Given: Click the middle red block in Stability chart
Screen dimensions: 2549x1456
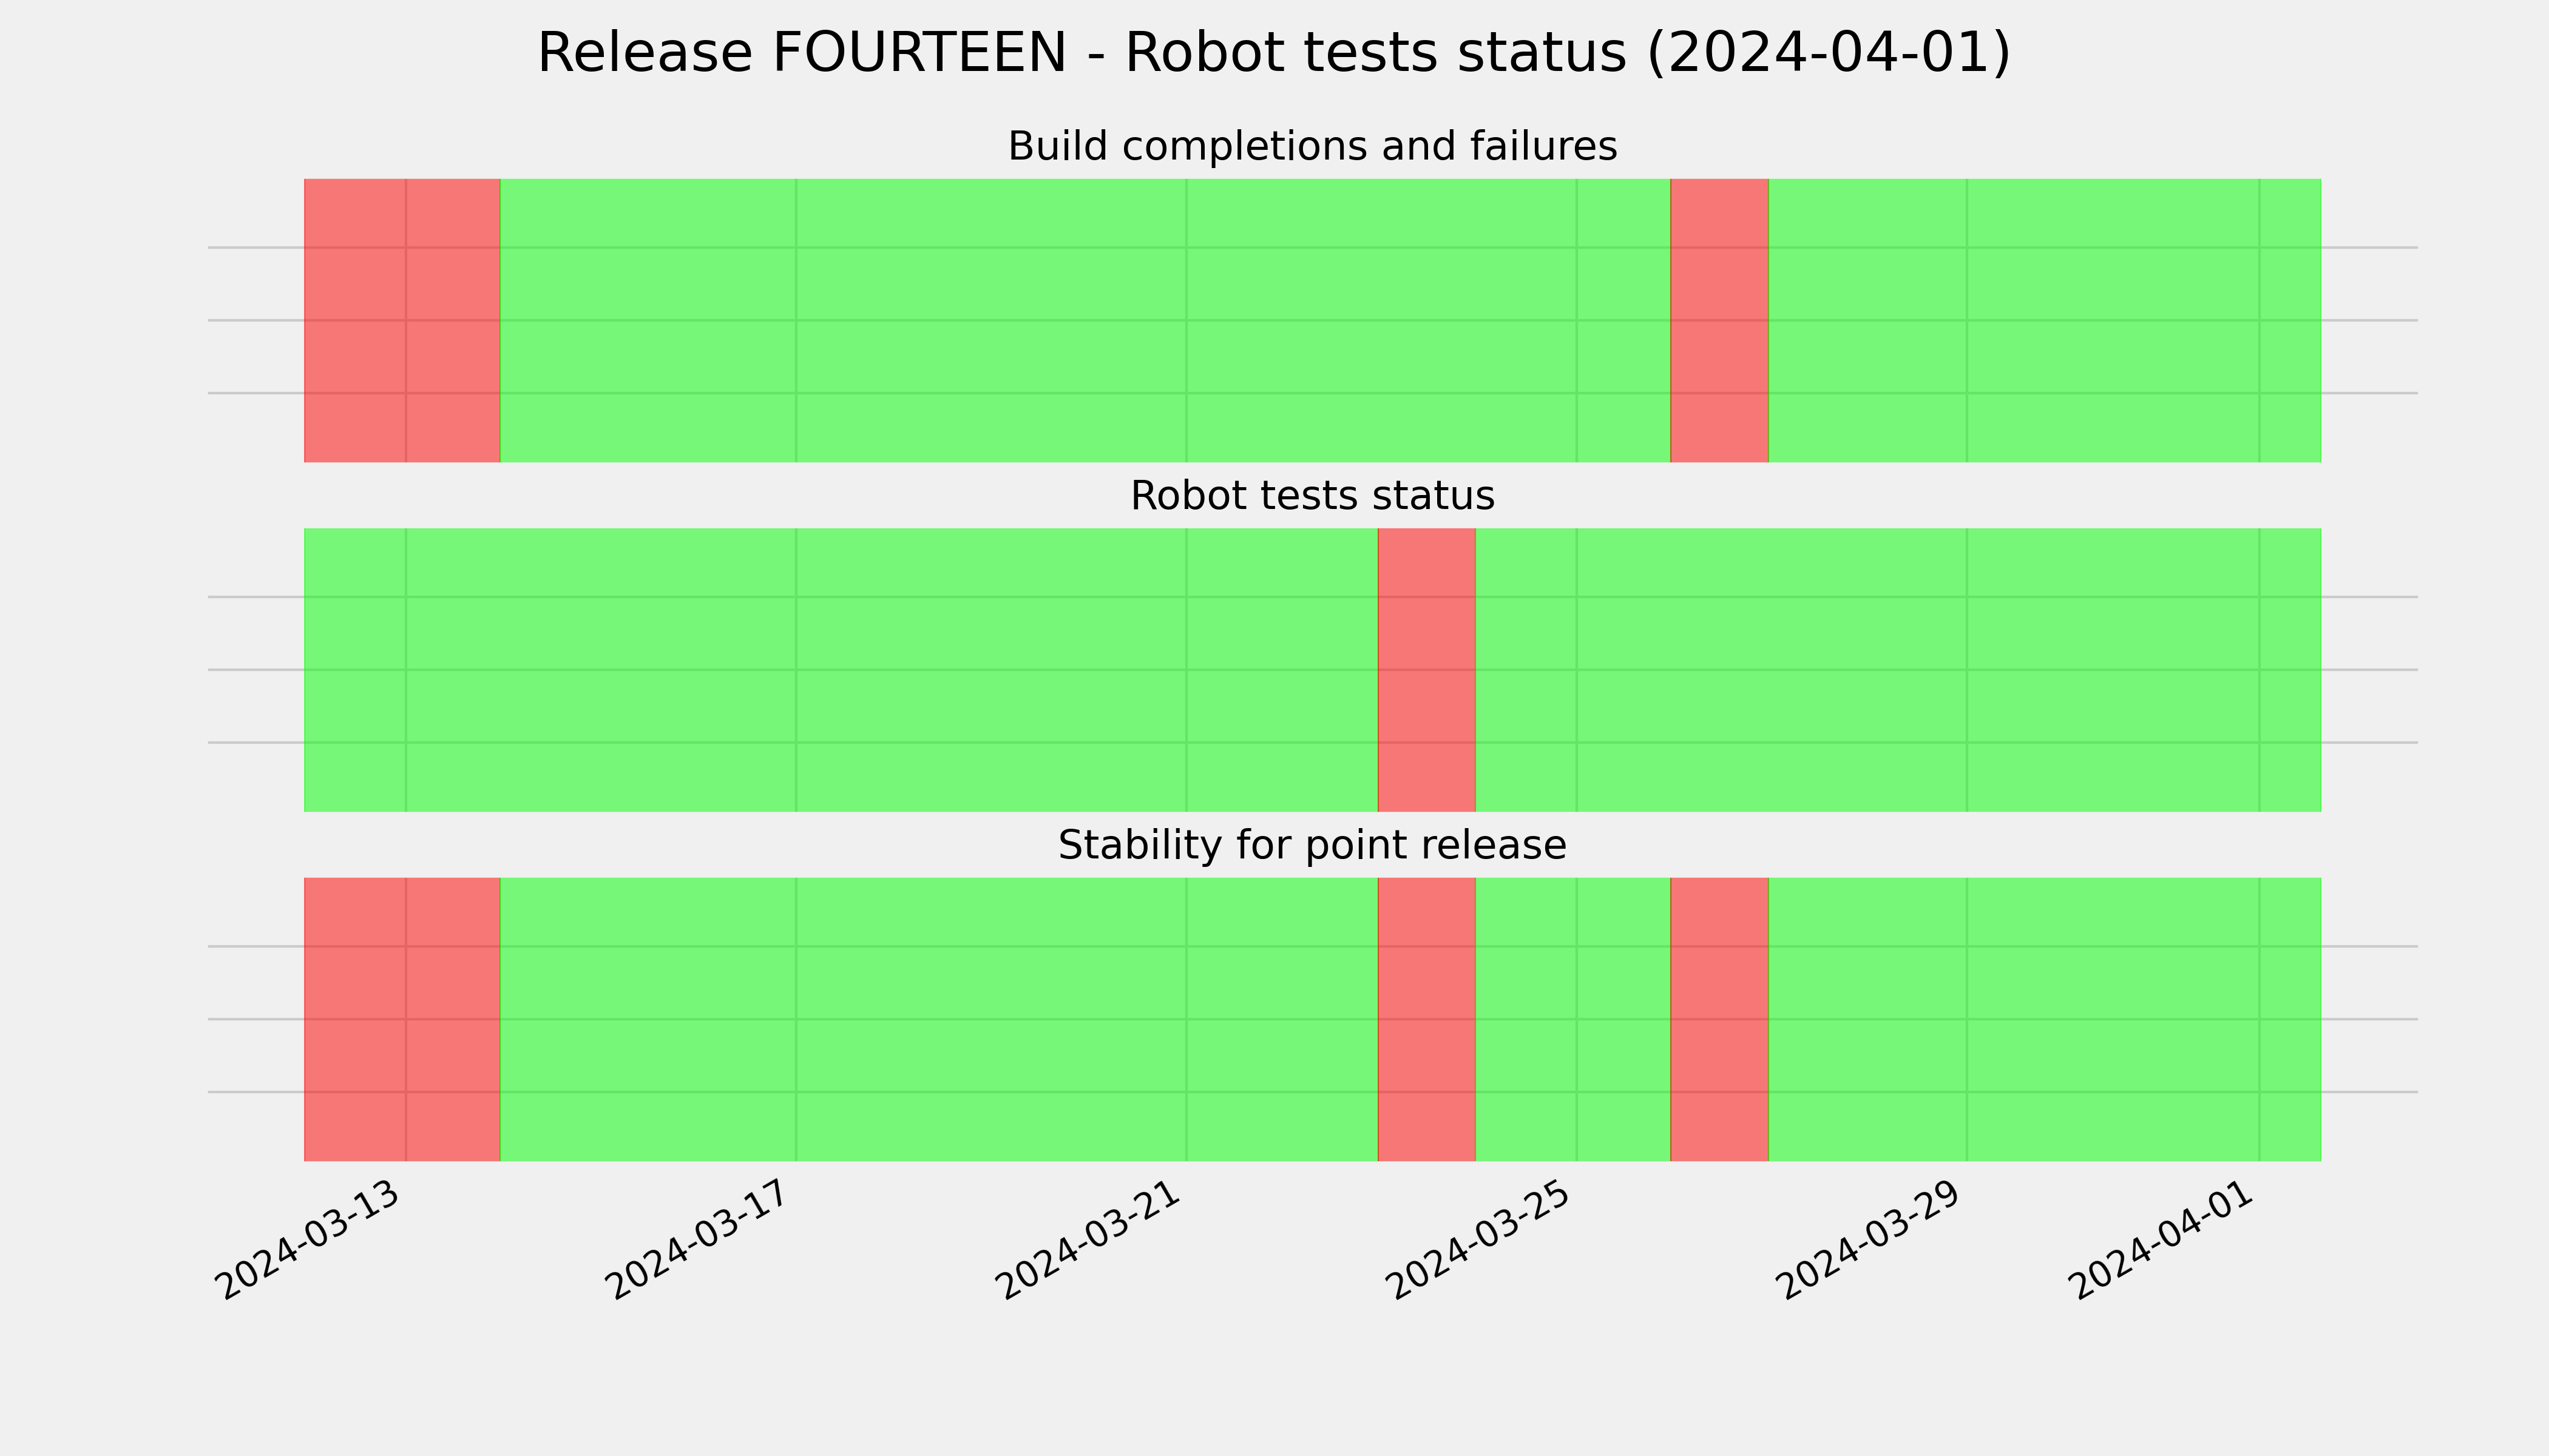Looking at the screenshot, I should pos(1427,1019).
